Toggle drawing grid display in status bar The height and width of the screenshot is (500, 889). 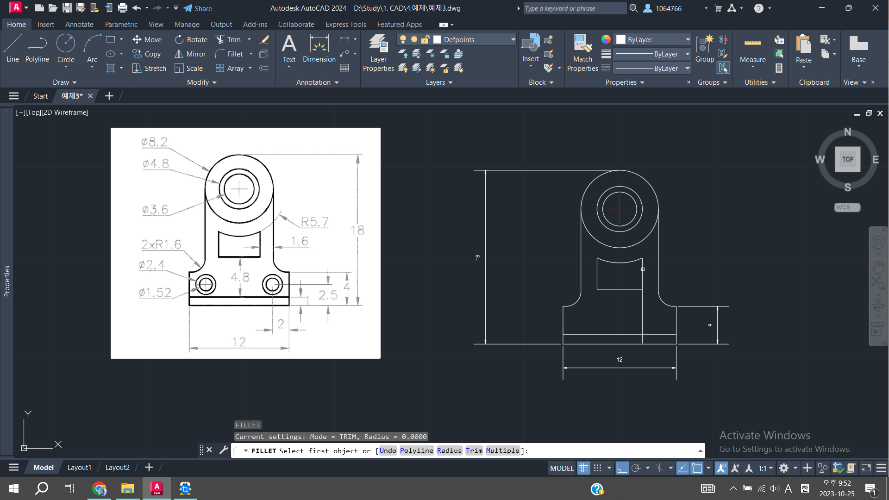coord(583,468)
